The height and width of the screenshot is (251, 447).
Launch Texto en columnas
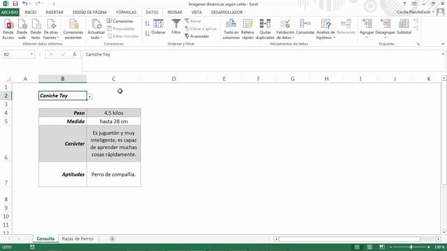[230, 29]
